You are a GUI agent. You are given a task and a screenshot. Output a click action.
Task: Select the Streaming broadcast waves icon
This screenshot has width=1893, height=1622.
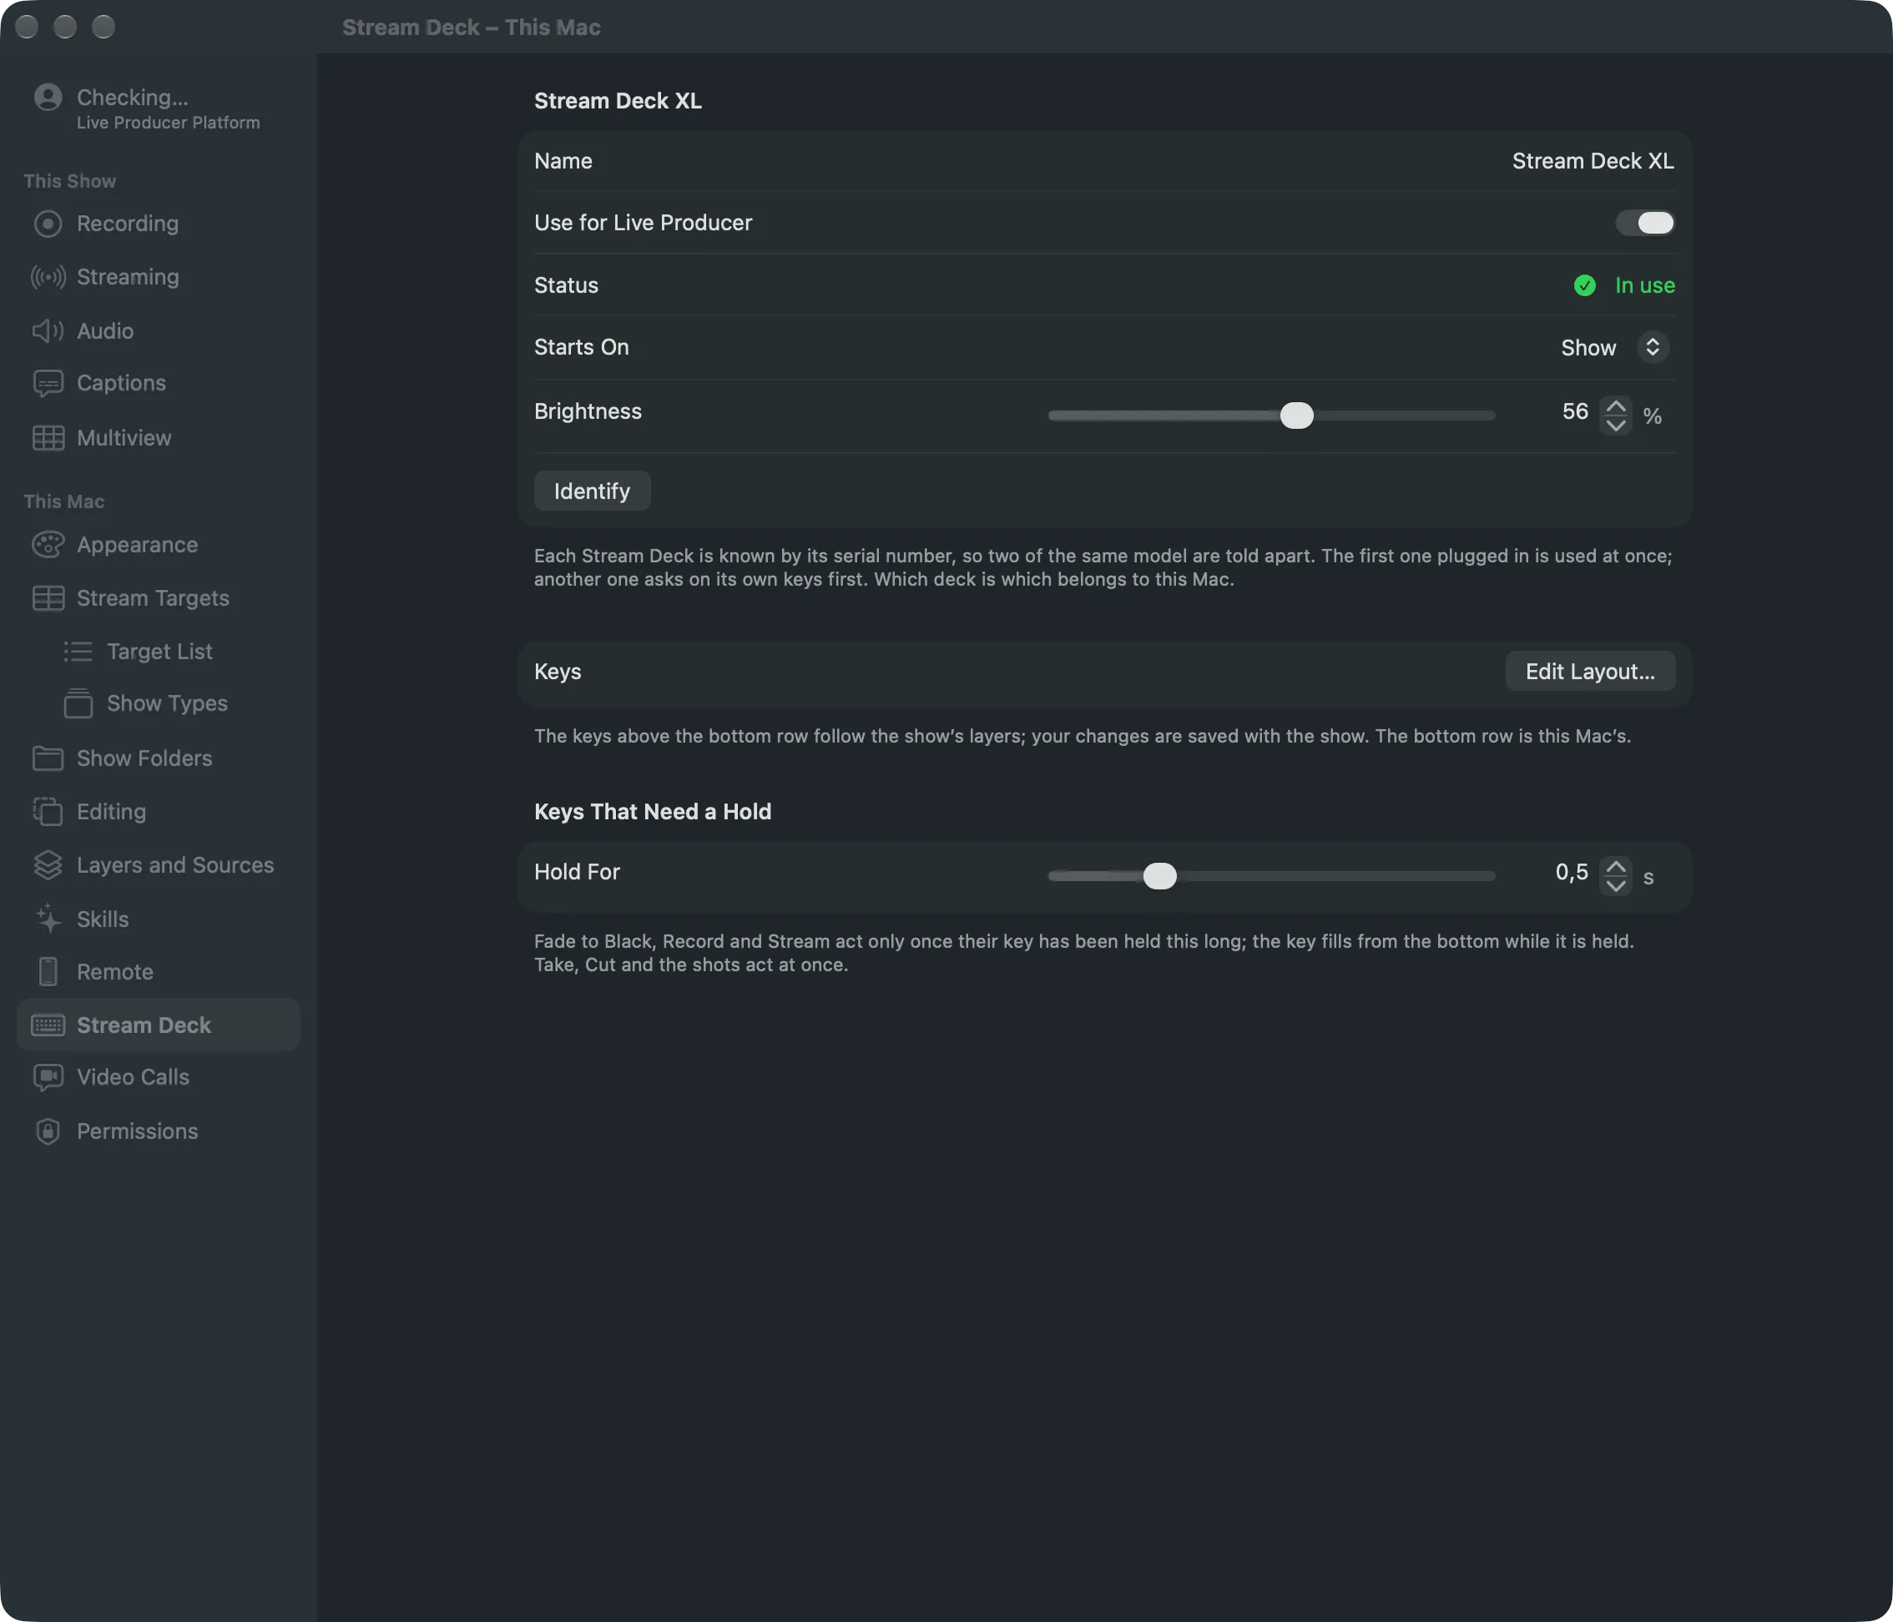point(48,277)
